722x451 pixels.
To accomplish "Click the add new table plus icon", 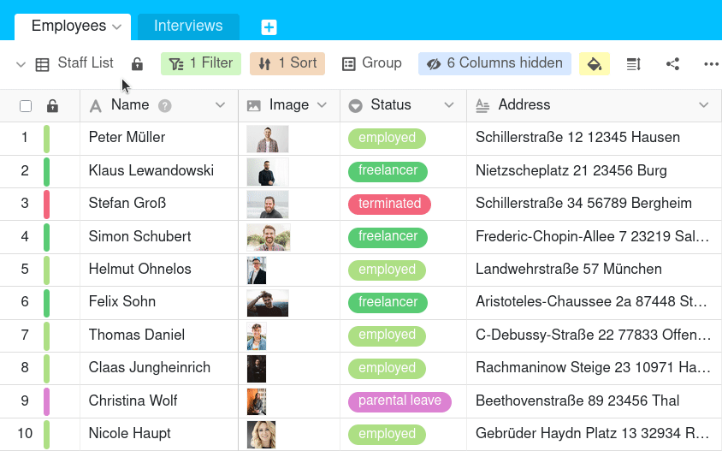I will (x=269, y=27).
